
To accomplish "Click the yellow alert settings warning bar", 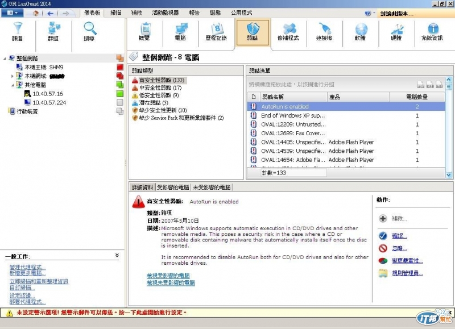I will (x=227, y=313).
